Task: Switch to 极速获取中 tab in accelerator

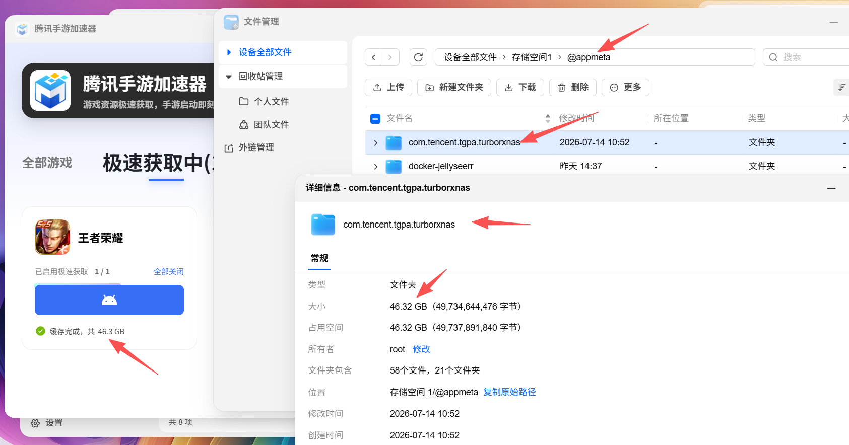Action: tap(158, 163)
